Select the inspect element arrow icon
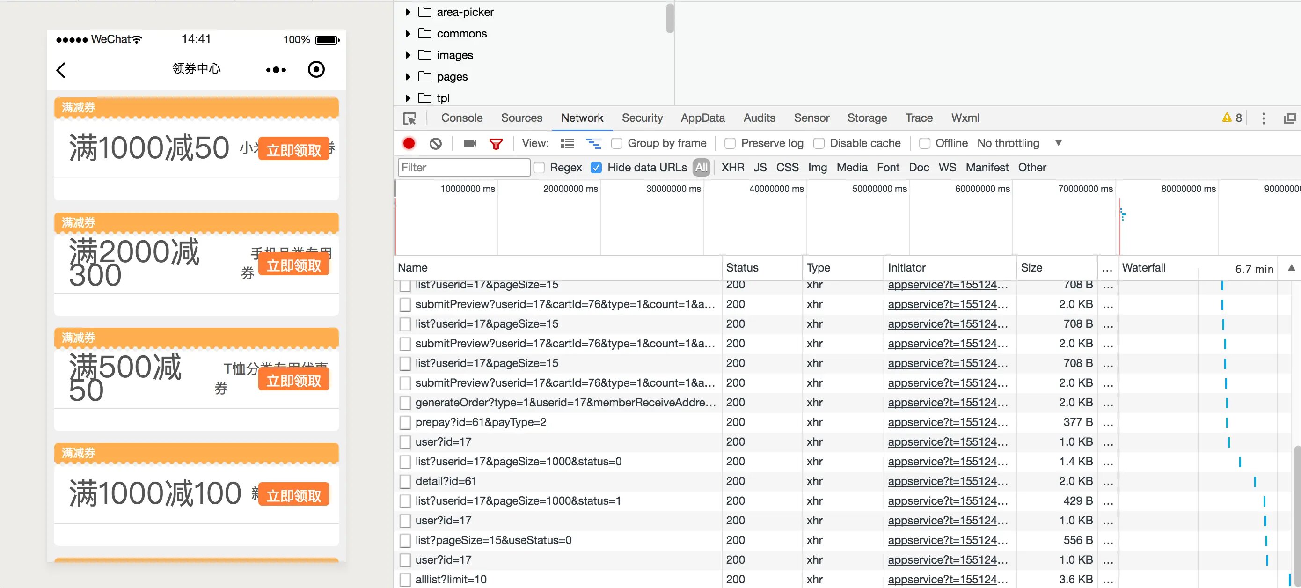 click(409, 119)
